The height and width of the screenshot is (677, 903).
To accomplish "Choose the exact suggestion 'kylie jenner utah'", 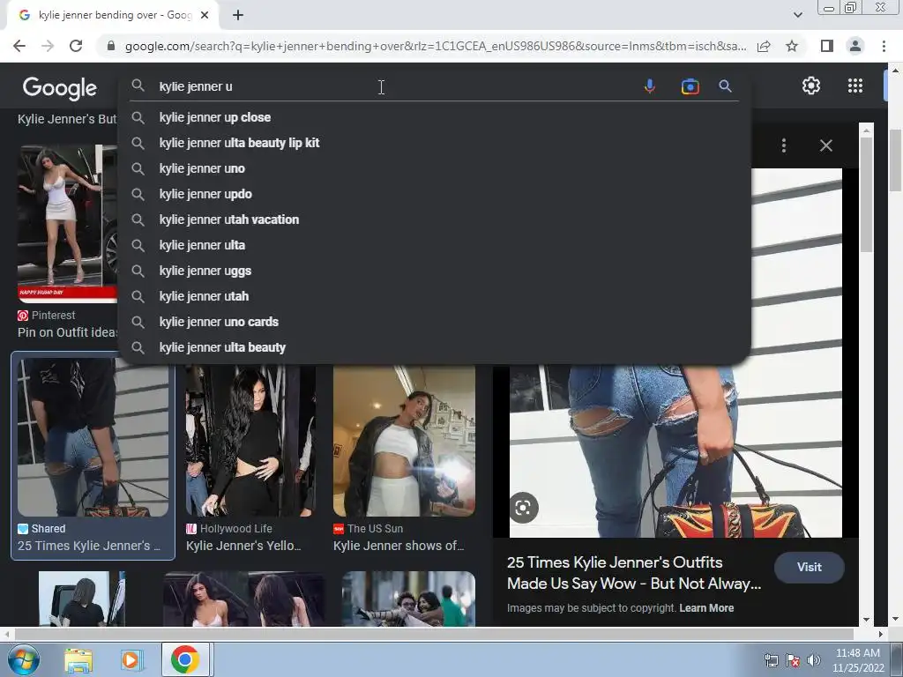I will 434,296.
